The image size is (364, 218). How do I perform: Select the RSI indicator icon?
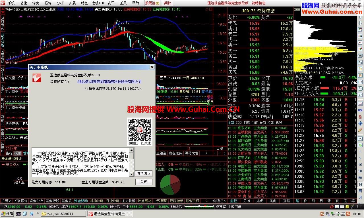[360, 110]
